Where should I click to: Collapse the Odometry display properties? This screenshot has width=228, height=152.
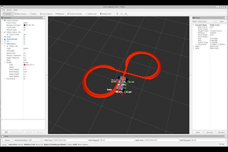(x=2, y=44)
